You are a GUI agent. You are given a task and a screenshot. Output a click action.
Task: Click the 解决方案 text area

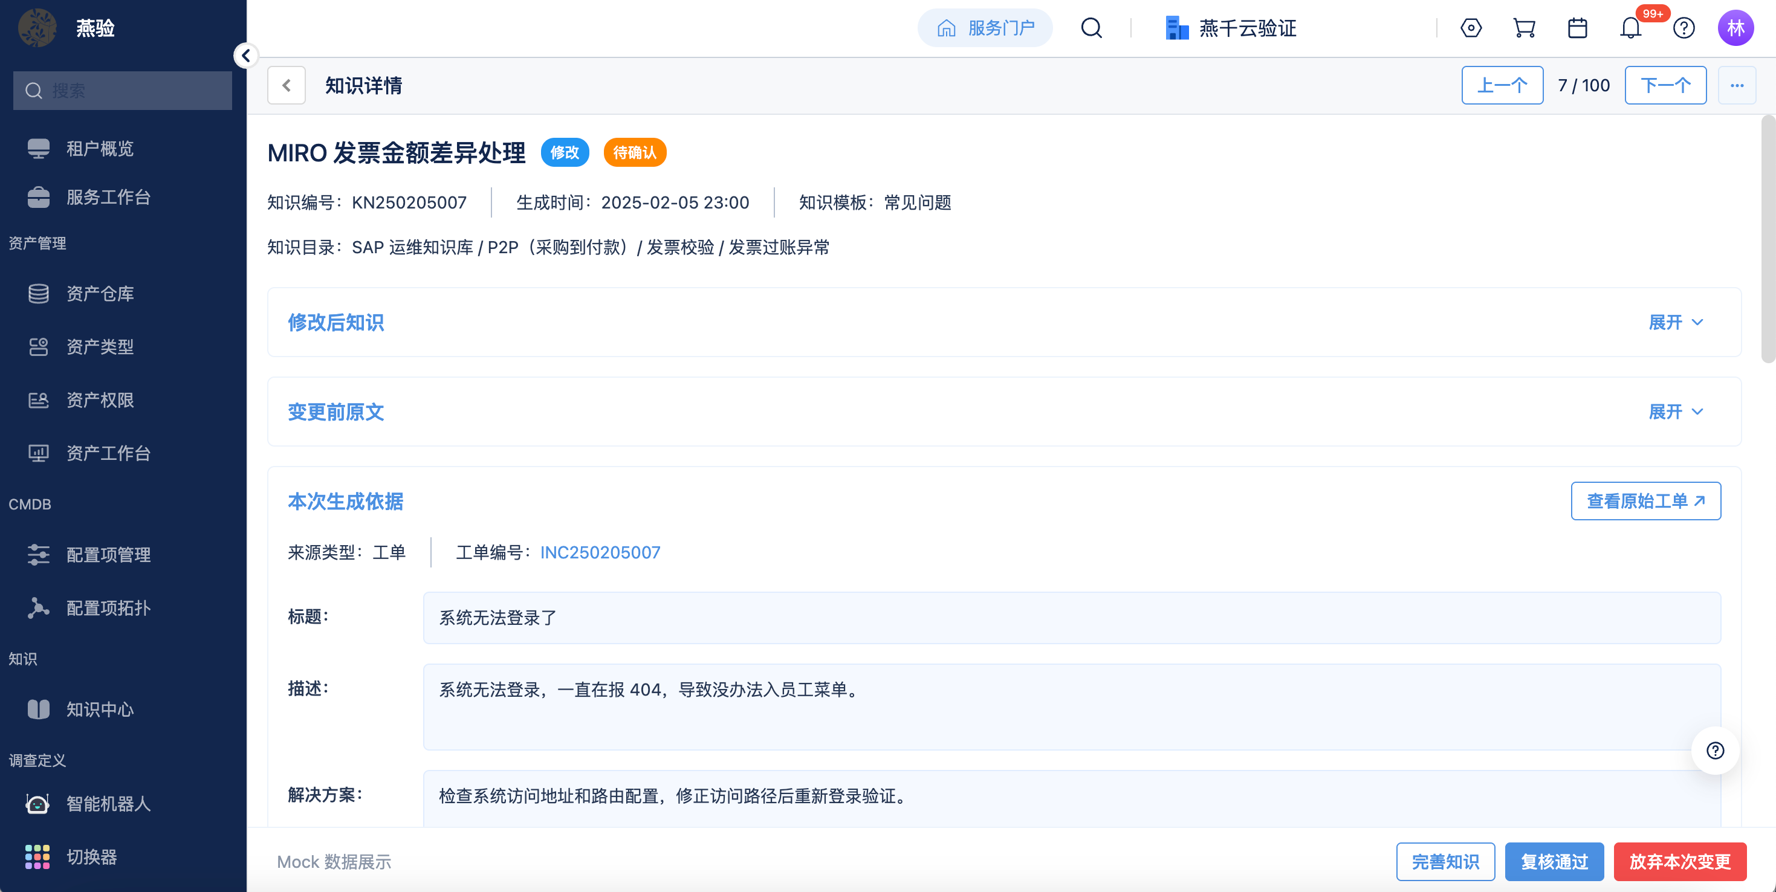(1072, 799)
